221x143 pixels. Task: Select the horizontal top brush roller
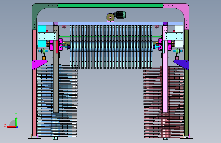pos(111,47)
